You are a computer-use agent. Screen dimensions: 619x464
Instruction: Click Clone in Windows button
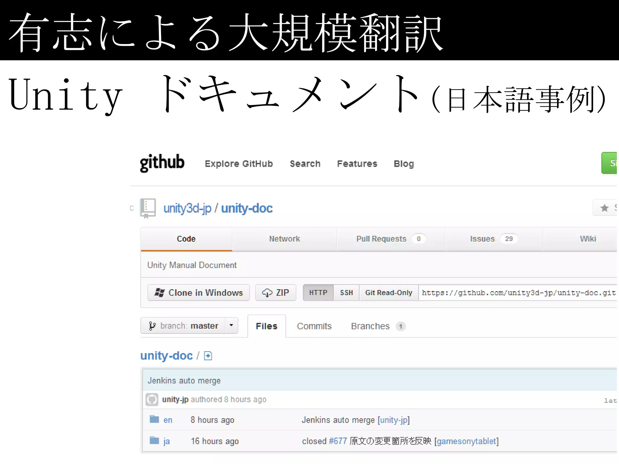click(x=199, y=293)
